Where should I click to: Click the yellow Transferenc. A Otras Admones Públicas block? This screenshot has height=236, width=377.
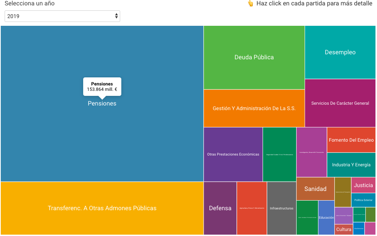[x=102, y=208]
